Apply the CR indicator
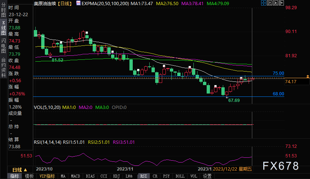This screenshot has width=310, height=179. click(155, 176)
